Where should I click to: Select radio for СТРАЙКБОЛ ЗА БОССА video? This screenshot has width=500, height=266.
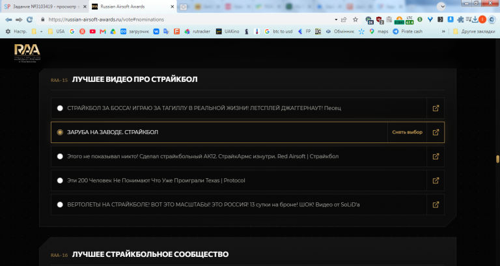pos(60,109)
